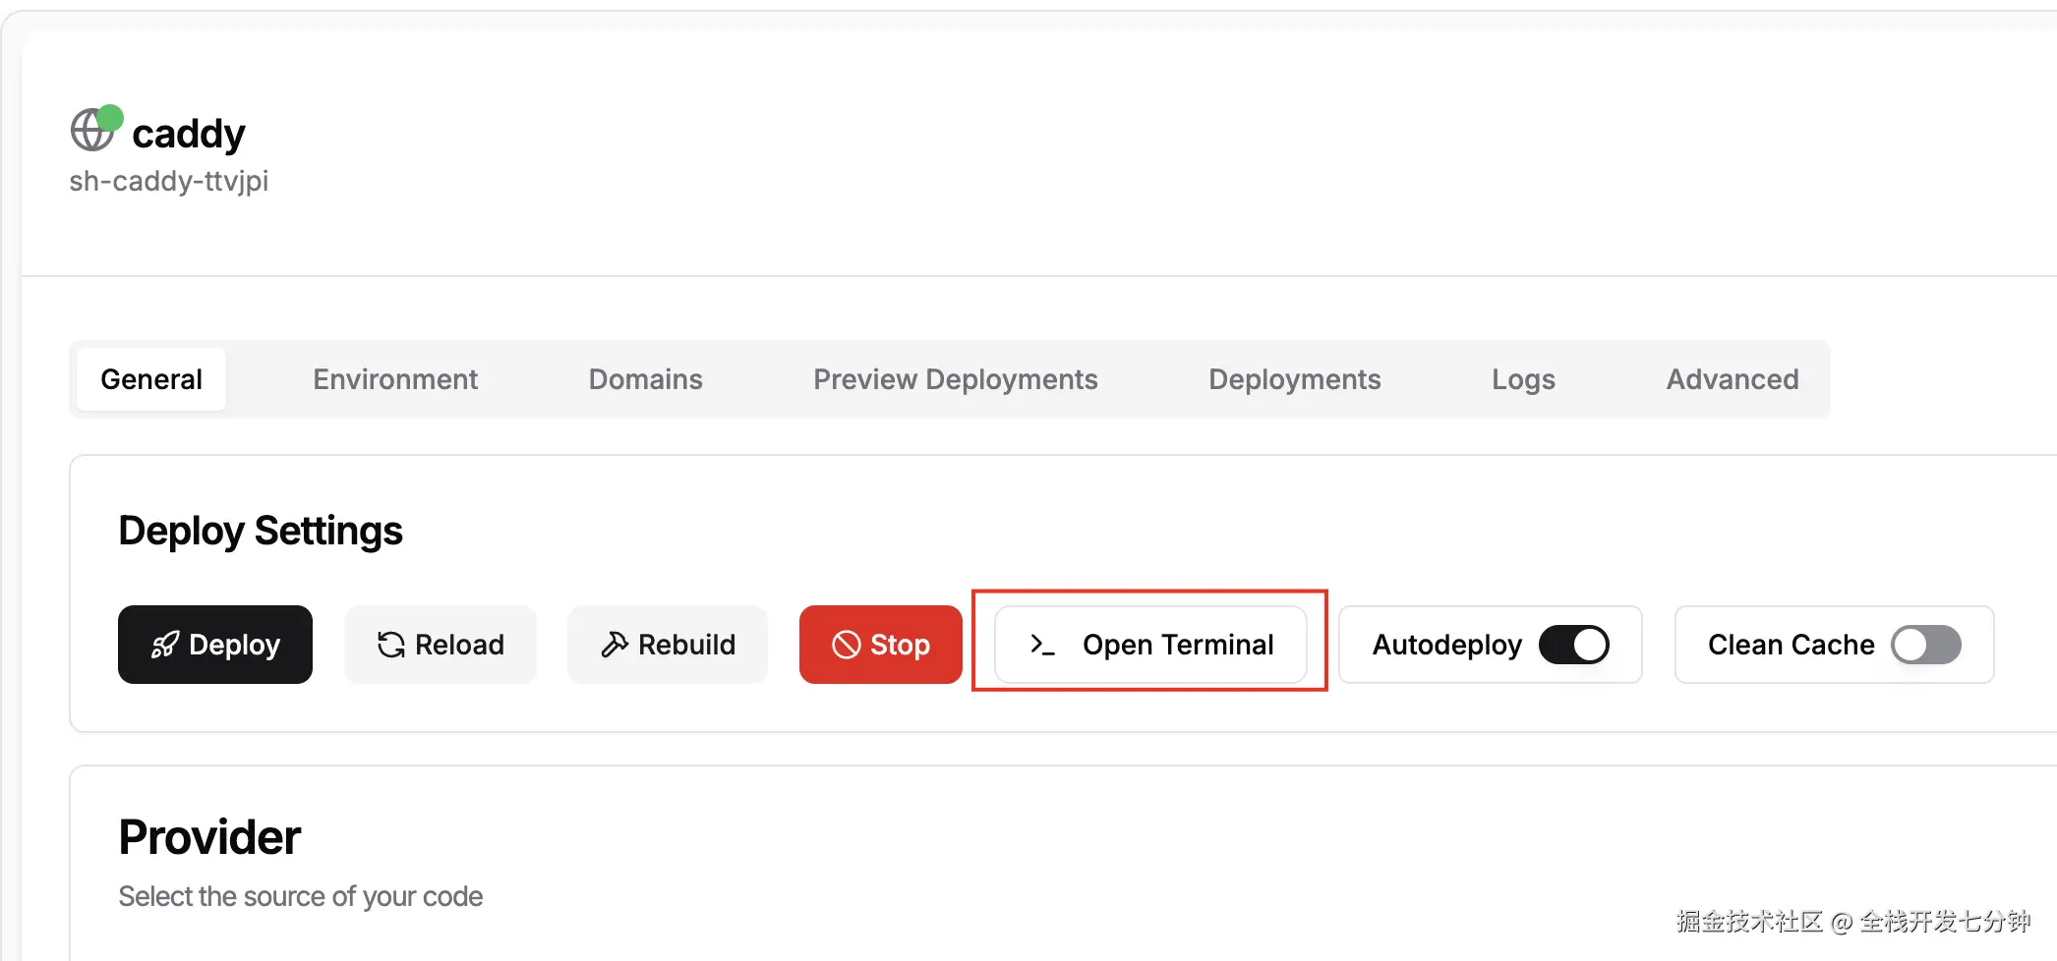Click 'Select the source of your code' text
The image size is (2057, 961).
click(301, 896)
